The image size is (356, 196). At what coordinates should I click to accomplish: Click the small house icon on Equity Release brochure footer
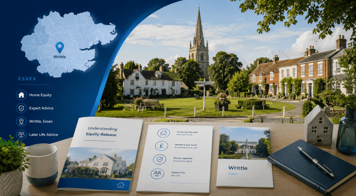tap(120, 185)
